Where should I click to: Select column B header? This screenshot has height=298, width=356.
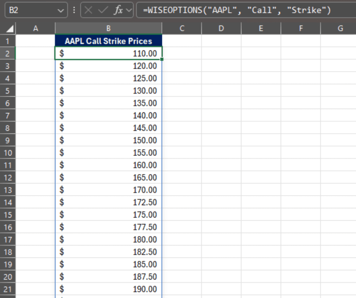108,29
